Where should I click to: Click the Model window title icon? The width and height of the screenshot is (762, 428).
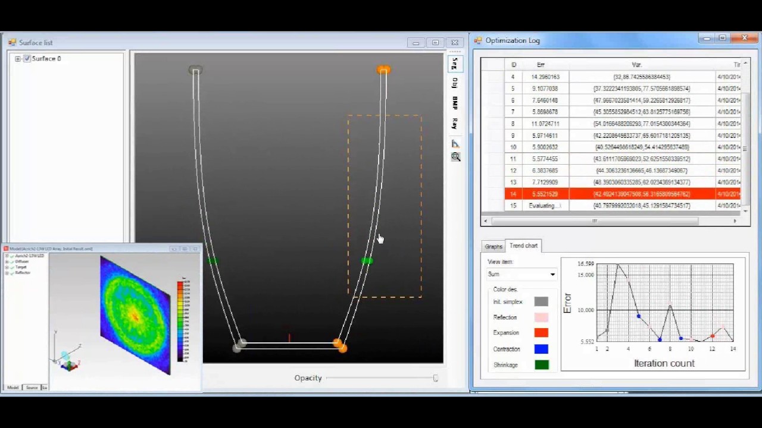pyautogui.click(x=5, y=248)
